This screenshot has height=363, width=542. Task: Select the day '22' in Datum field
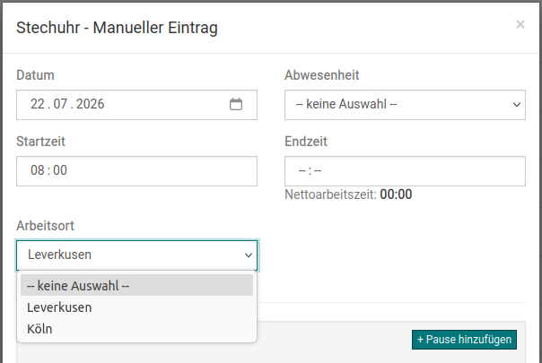pyautogui.click(x=38, y=104)
